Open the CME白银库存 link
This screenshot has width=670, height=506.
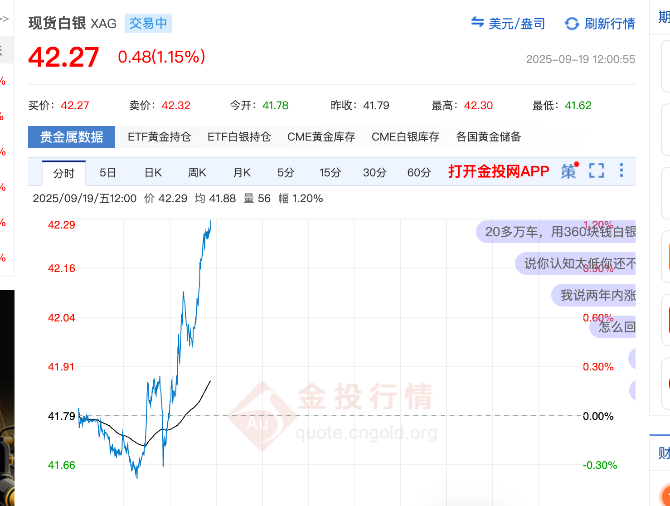click(405, 137)
